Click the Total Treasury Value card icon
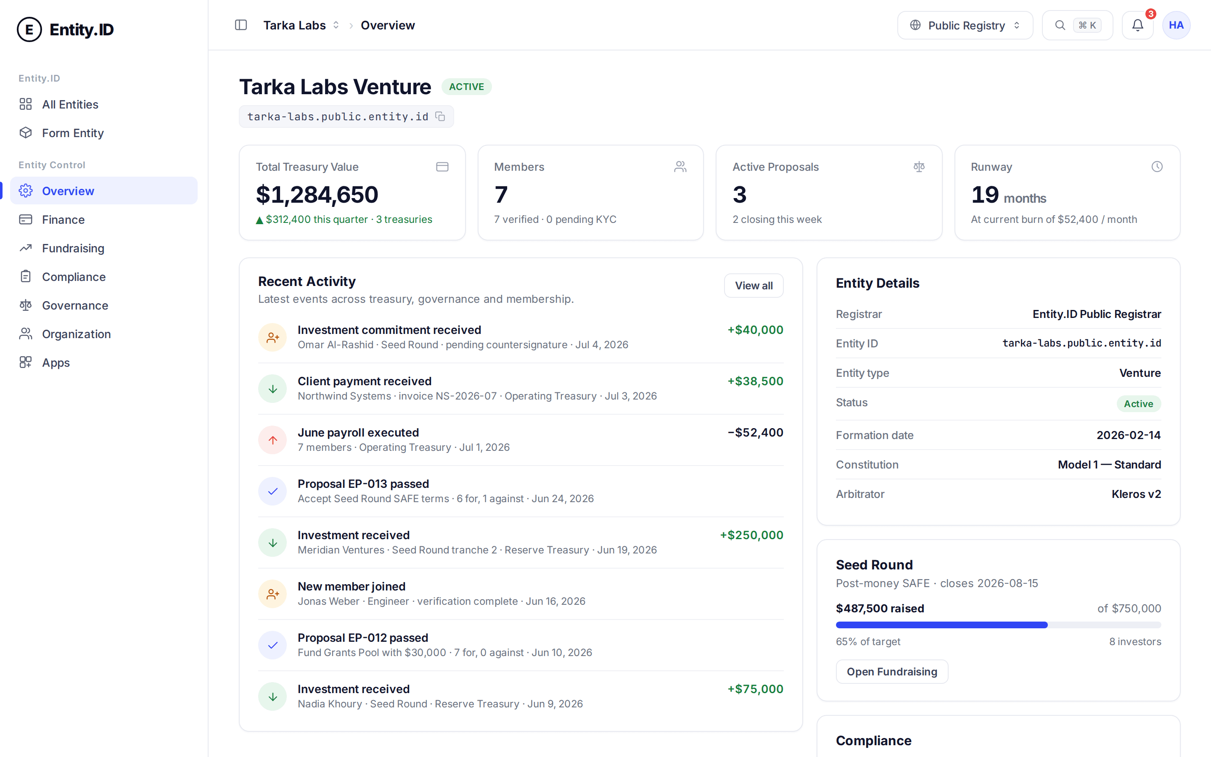The width and height of the screenshot is (1211, 757). pyautogui.click(x=442, y=167)
